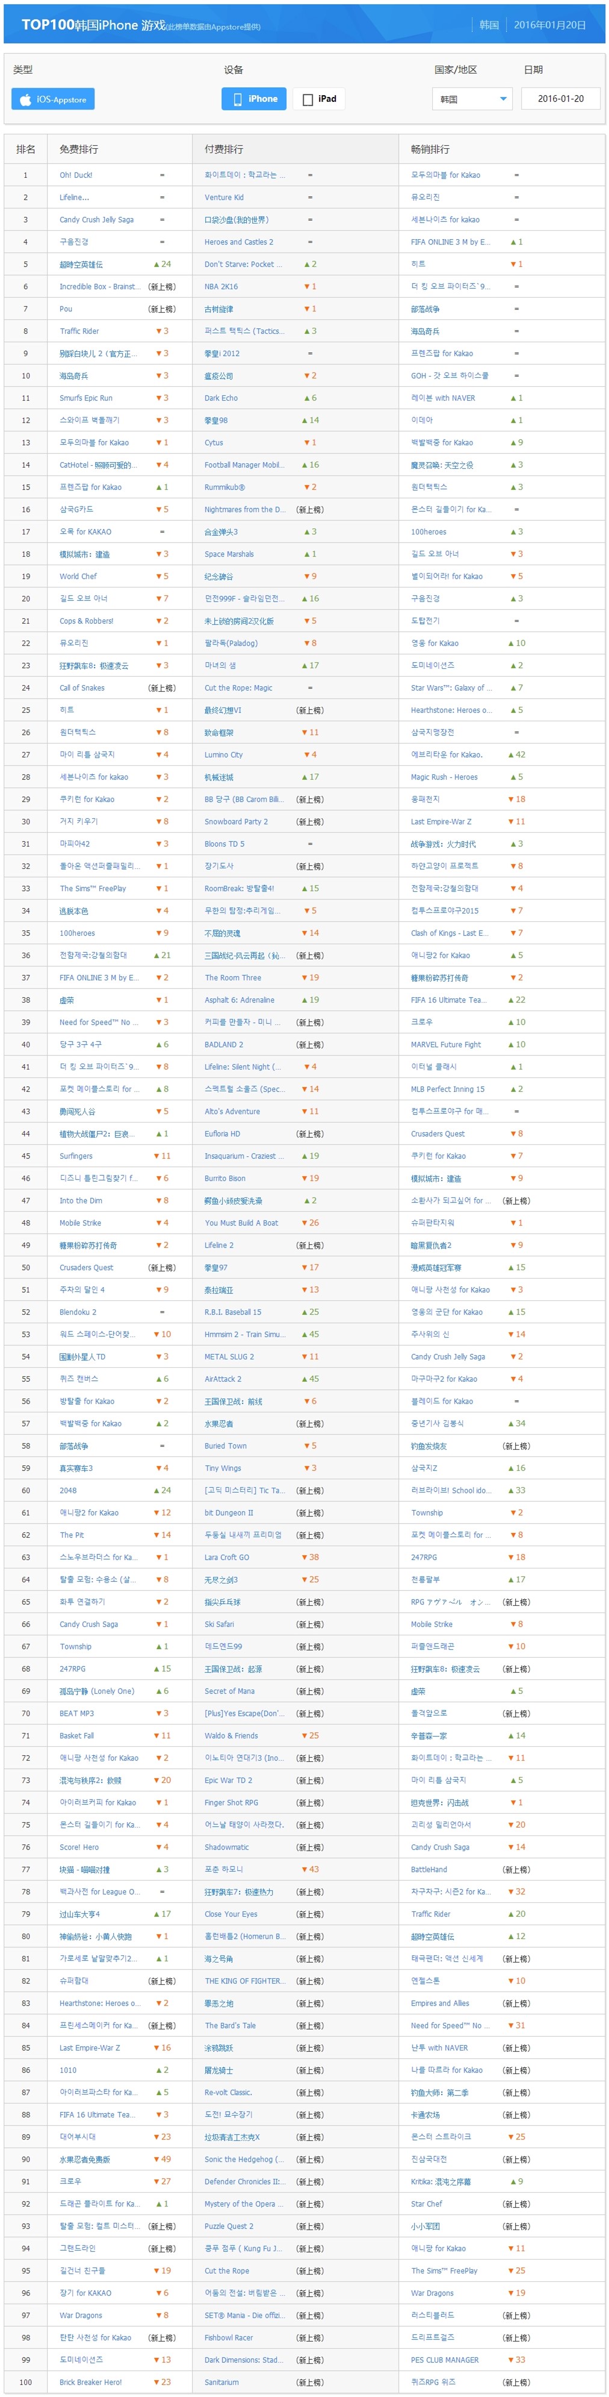Open the country/region dropdown
Viewport: 609px width, 2397px height.
coord(472,99)
